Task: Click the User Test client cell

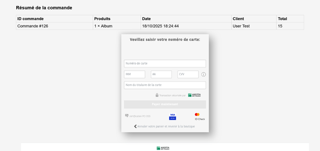Action: 241,26
